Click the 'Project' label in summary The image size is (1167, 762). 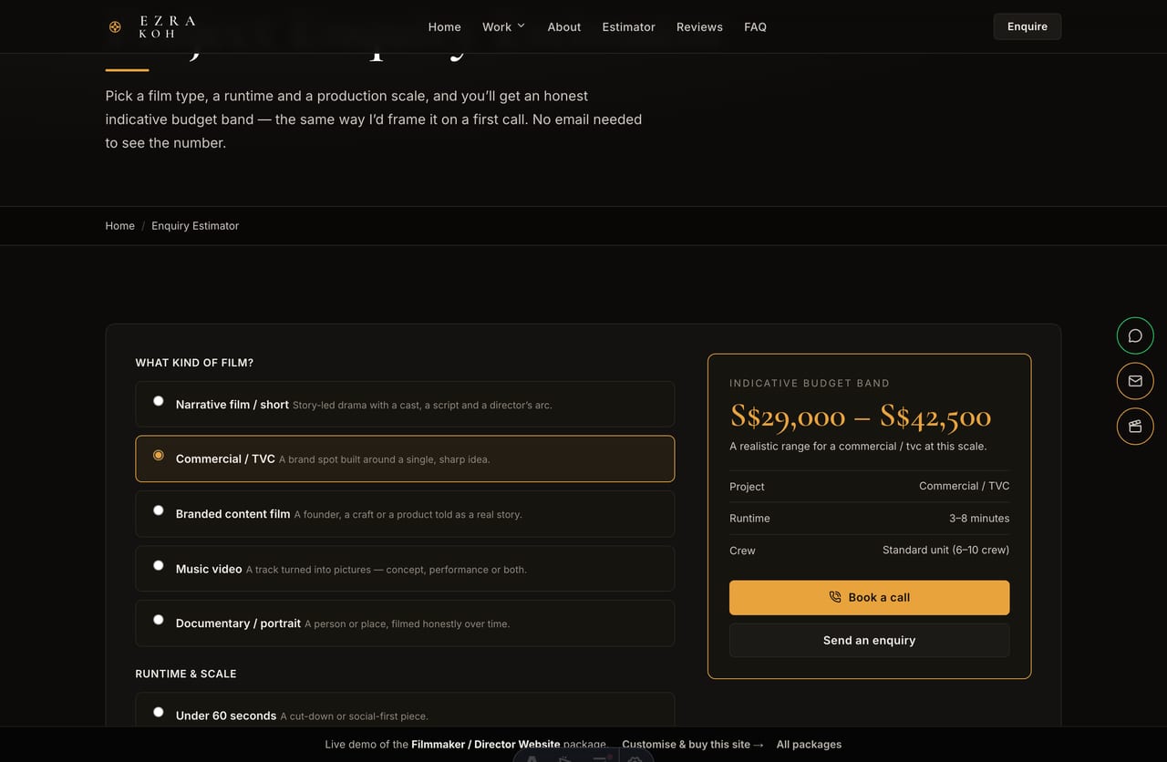[x=747, y=487]
